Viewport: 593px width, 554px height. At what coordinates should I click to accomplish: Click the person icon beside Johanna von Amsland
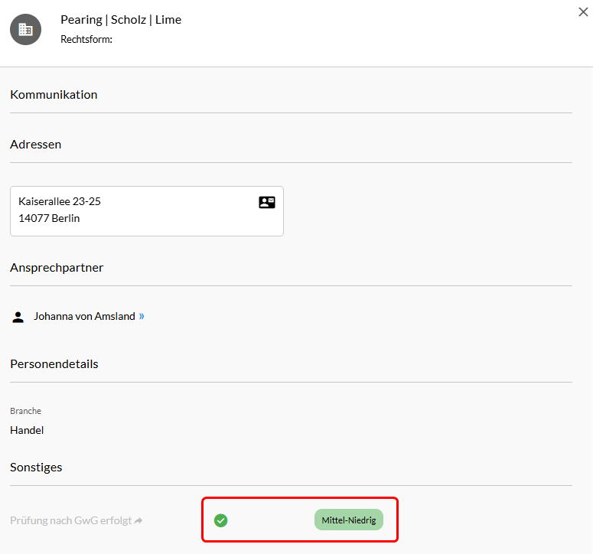18,317
